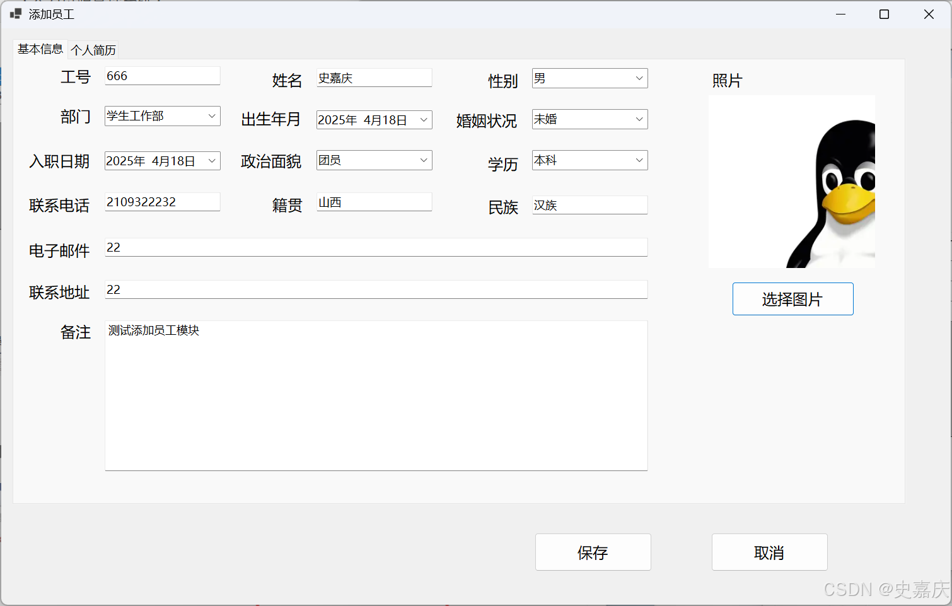This screenshot has width=952, height=606.
Task: Expand the 婚姻状况 dropdown showing 未婚
Action: (x=589, y=119)
